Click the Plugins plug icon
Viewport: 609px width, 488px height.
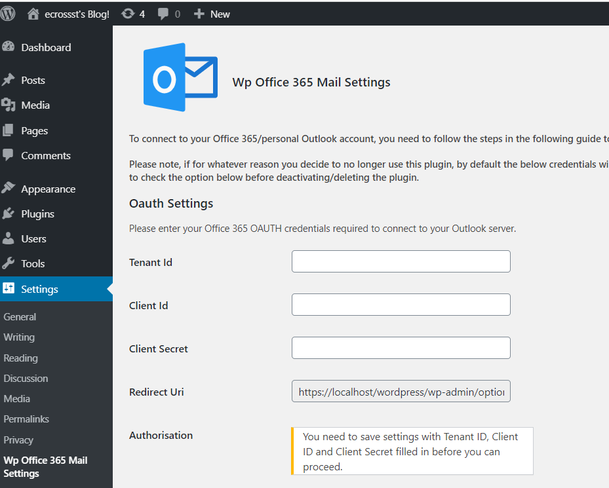(8, 214)
